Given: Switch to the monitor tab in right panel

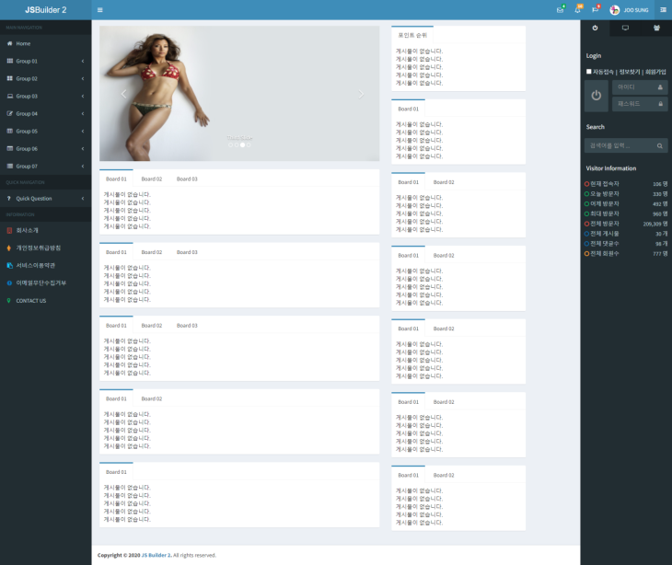Looking at the screenshot, I should point(626,29).
